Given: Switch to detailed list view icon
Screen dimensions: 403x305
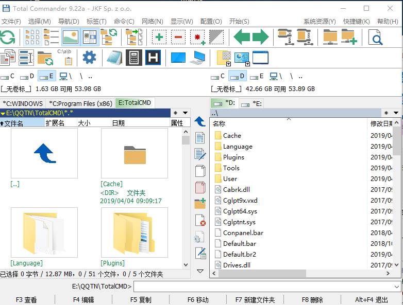Looking at the screenshot, I should [x=51, y=37].
